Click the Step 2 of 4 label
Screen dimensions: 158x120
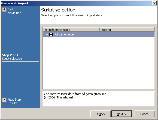tap(10, 55)
